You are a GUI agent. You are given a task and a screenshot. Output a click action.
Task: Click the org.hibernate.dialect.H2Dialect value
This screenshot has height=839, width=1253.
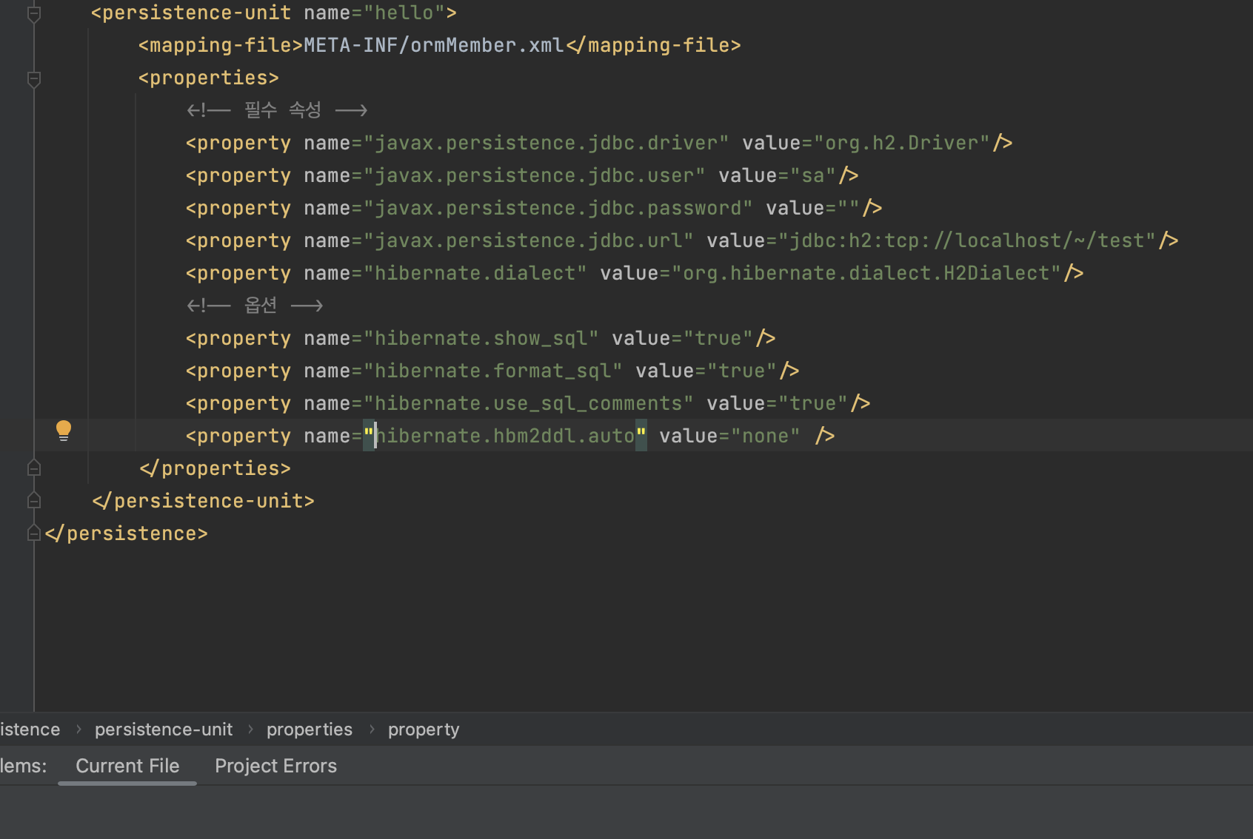click(866, 273)
